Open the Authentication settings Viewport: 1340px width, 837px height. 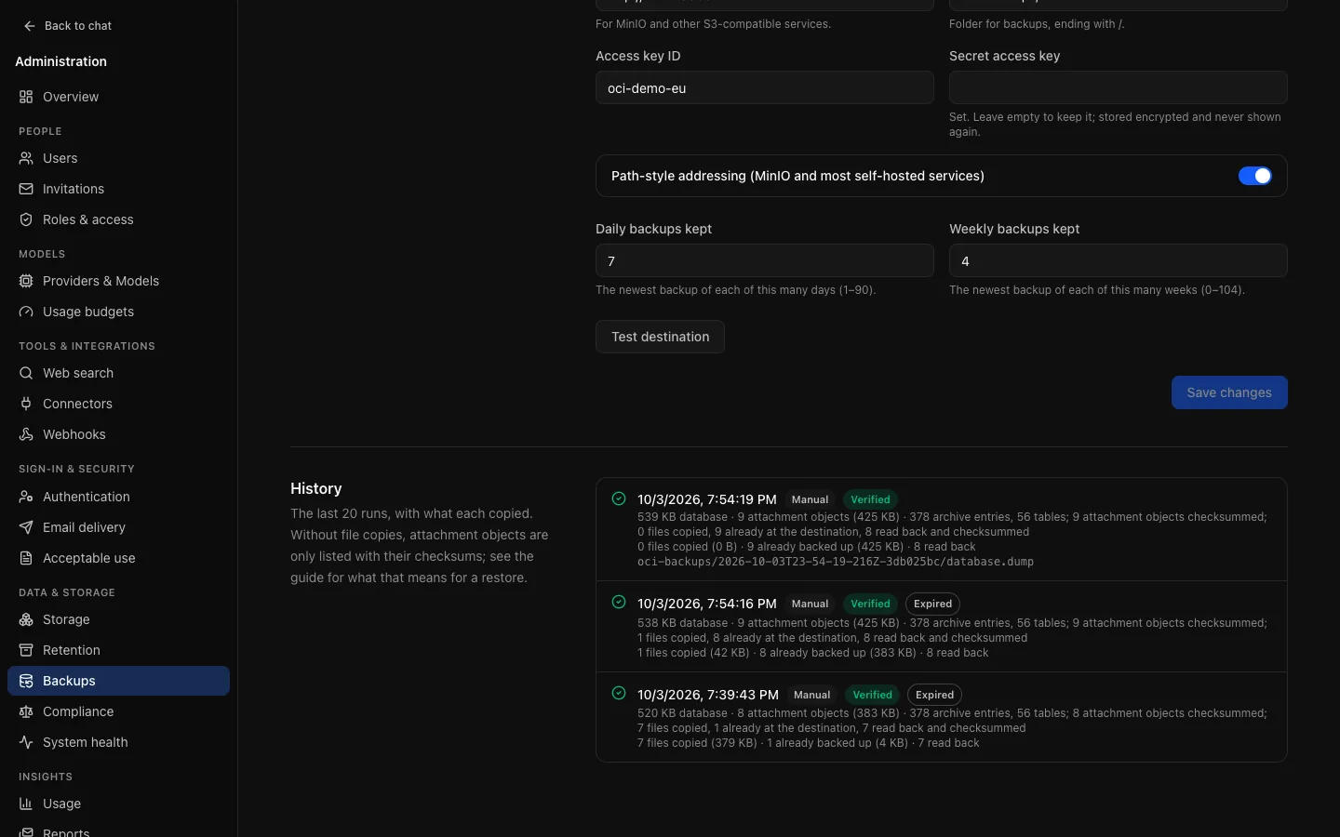click(x=118, y=497)
